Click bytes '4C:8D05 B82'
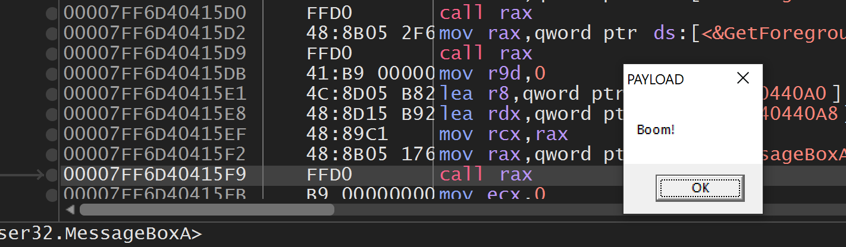This screenshot has width=846, height=247. pyautogui.click(x=371, y=93)
